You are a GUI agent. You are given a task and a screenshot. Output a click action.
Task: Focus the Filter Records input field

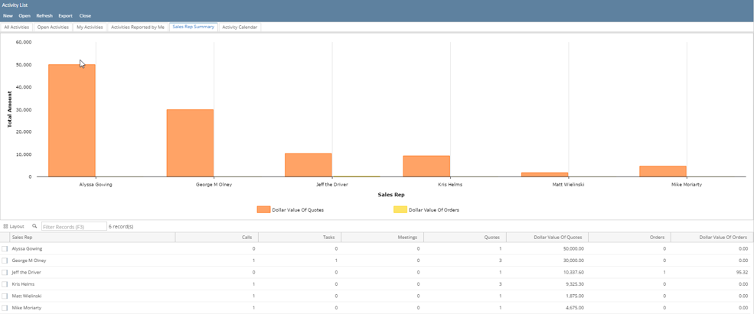point(74,226)
